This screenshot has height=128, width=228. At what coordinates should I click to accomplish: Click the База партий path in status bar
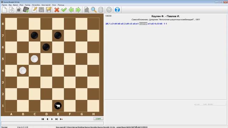click(x=102, y=127)
